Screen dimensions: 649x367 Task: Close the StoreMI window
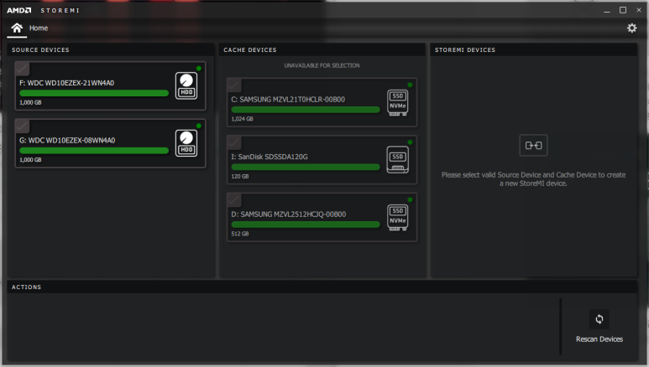pyautogui.click(x=639, y=10)
